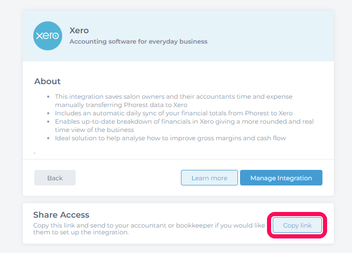Click the bullet about saving salon owners time
This screenshot has height=253, width=352.
click(x=174, y=101)
